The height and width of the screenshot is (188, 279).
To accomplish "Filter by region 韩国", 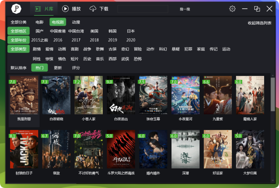I will click(112, 31).
